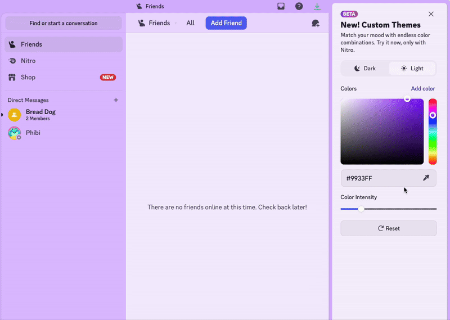Reset the custom theme colors
Screen dimensions: 450x320
[389, 228]
